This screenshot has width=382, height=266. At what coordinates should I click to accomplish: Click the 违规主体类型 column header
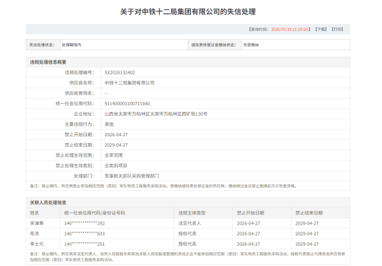pos(192,213)
